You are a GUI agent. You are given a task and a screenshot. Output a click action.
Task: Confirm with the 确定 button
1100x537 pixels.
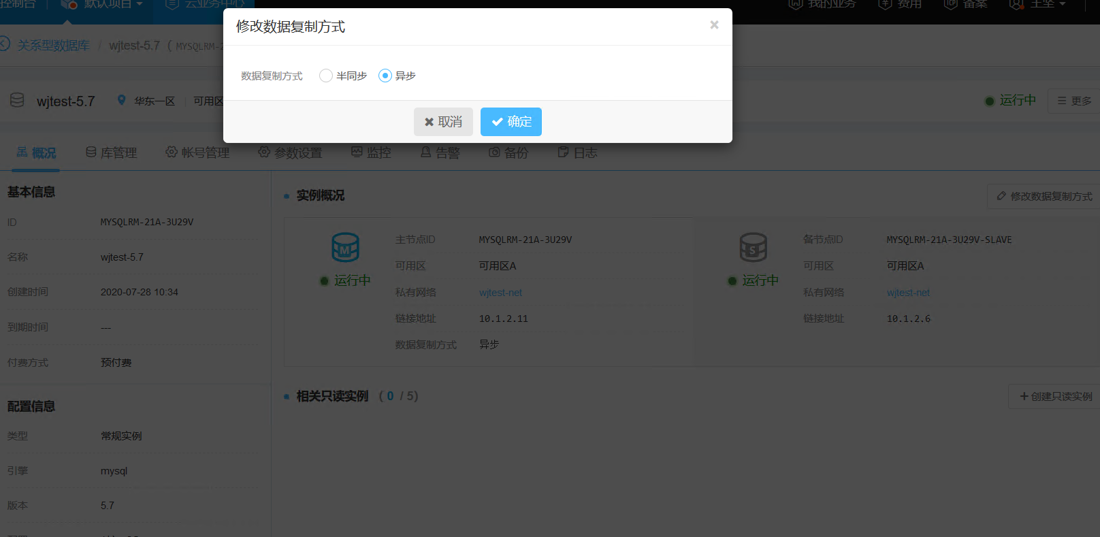click(x=511, y=122)
